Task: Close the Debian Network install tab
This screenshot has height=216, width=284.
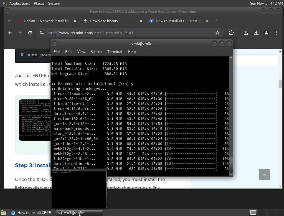Action: [75, 21]
